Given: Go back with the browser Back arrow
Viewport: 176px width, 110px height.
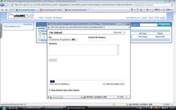Looking at the screenshot, I should coord(2,5).
